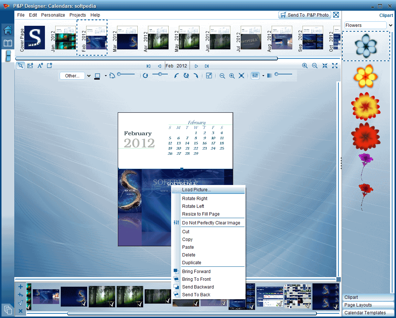Jump to last calendar page
396x318 pixels.
pyautogui.click(x=207, y=66)
